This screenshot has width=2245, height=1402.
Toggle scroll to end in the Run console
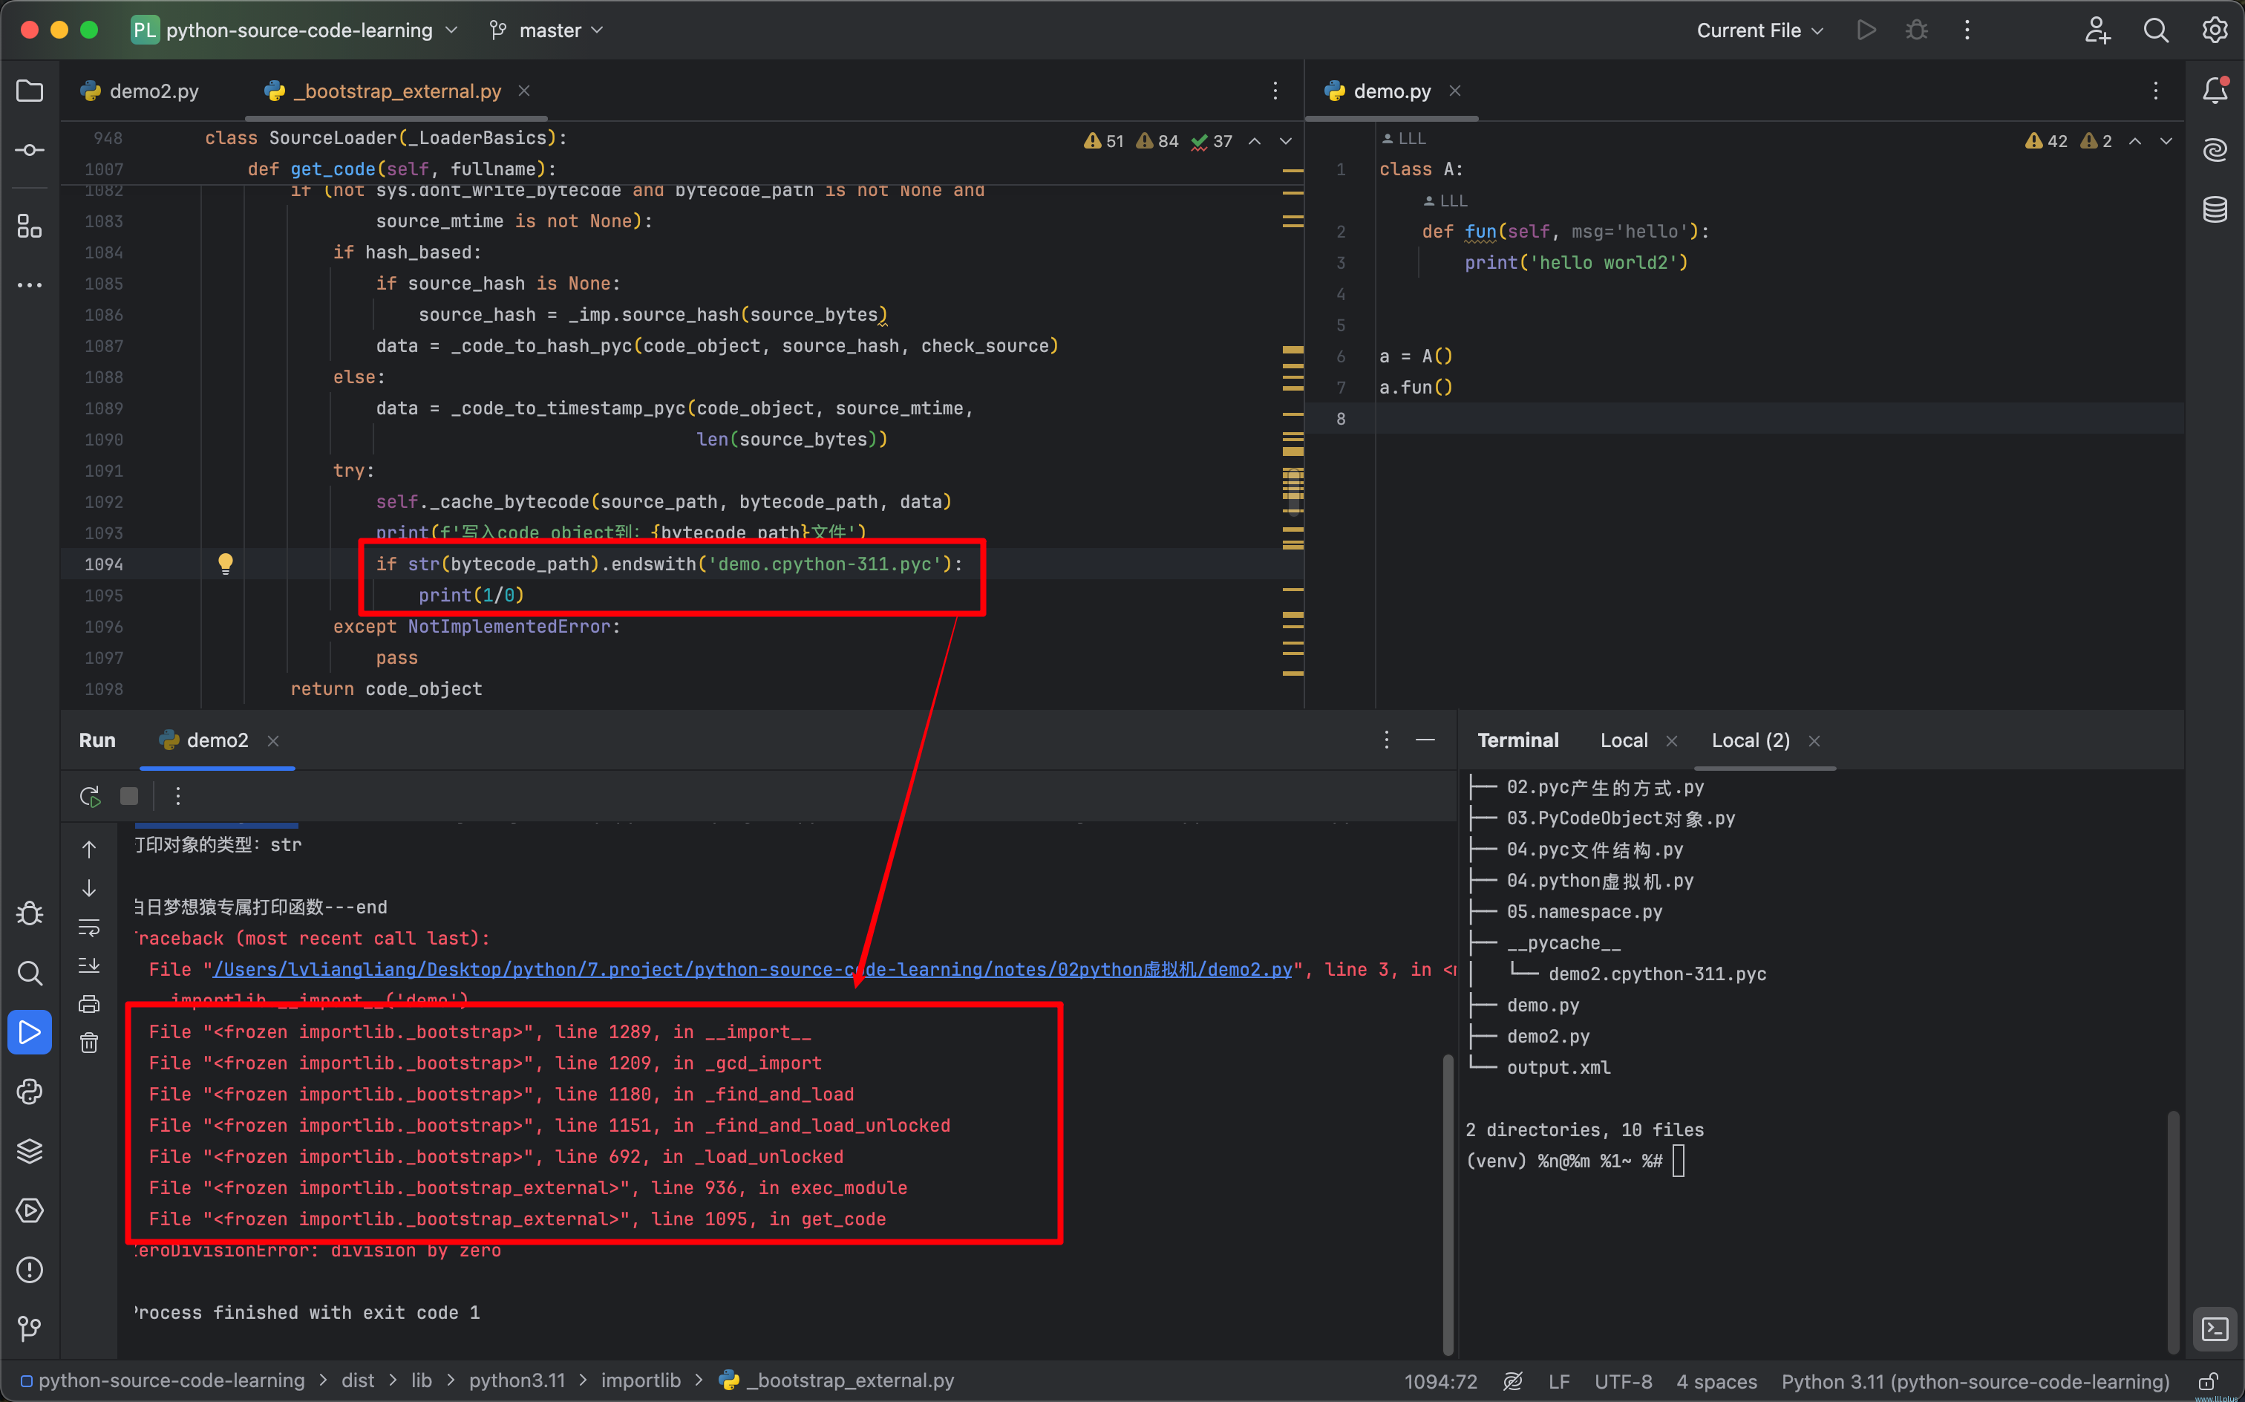[x=89, y=965]
